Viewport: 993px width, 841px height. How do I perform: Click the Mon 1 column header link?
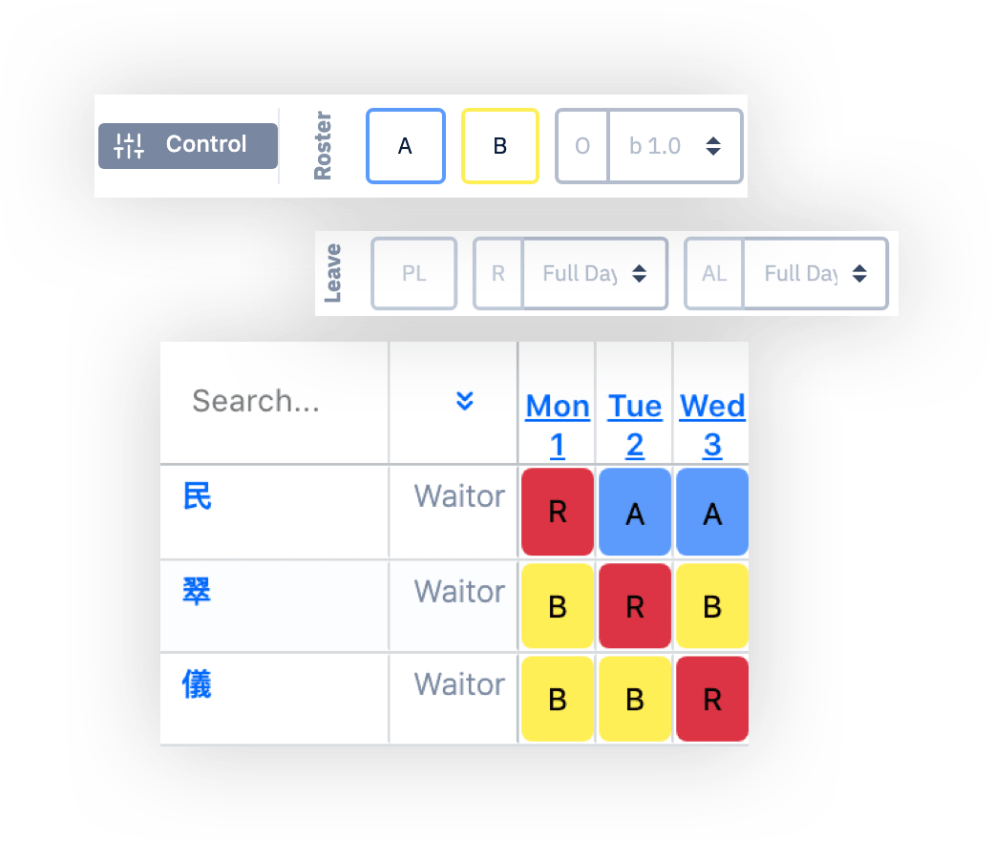[558, 426]
